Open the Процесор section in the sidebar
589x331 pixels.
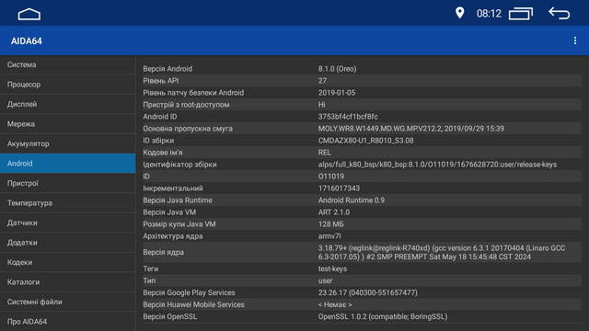pyautogui.click(x=67, y=85)
